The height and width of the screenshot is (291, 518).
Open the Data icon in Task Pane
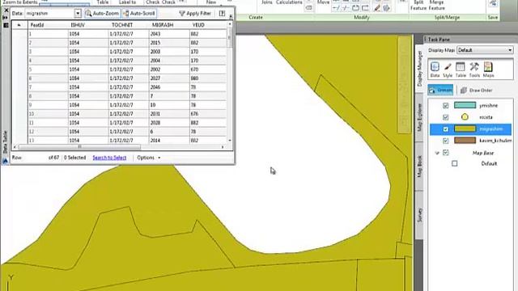pyautogui.click(x=435, y=70)
